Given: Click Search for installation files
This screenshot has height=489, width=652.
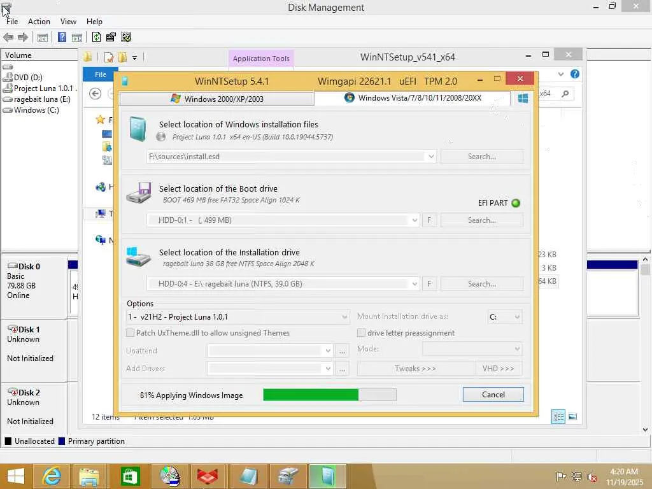Looking at the screenshot, I should click(x=482, y=157).
